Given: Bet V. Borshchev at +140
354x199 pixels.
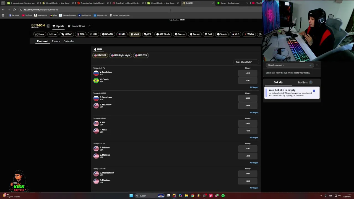Looking at the screenshot, I should 248,73.
